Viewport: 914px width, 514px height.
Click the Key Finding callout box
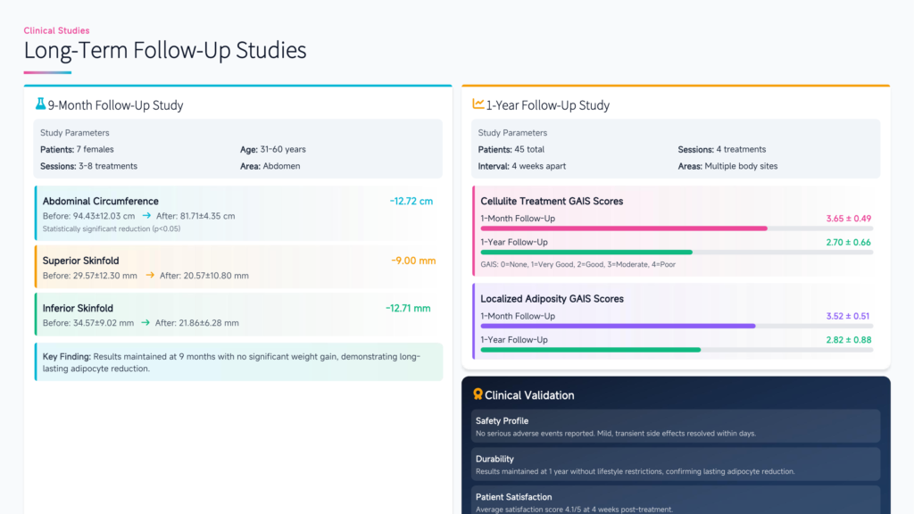(x=238, y=361)
